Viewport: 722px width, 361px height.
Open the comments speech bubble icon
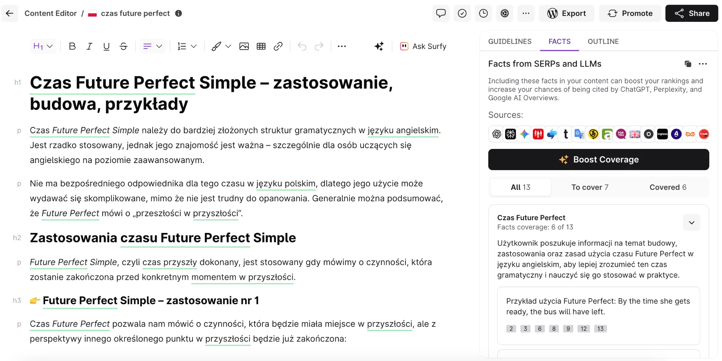coord(441,13)
